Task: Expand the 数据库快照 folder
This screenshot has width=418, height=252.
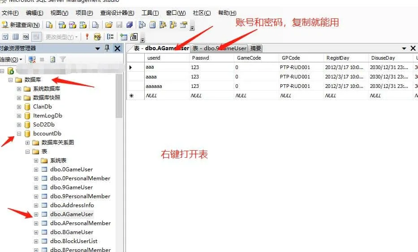Action: 19,98
